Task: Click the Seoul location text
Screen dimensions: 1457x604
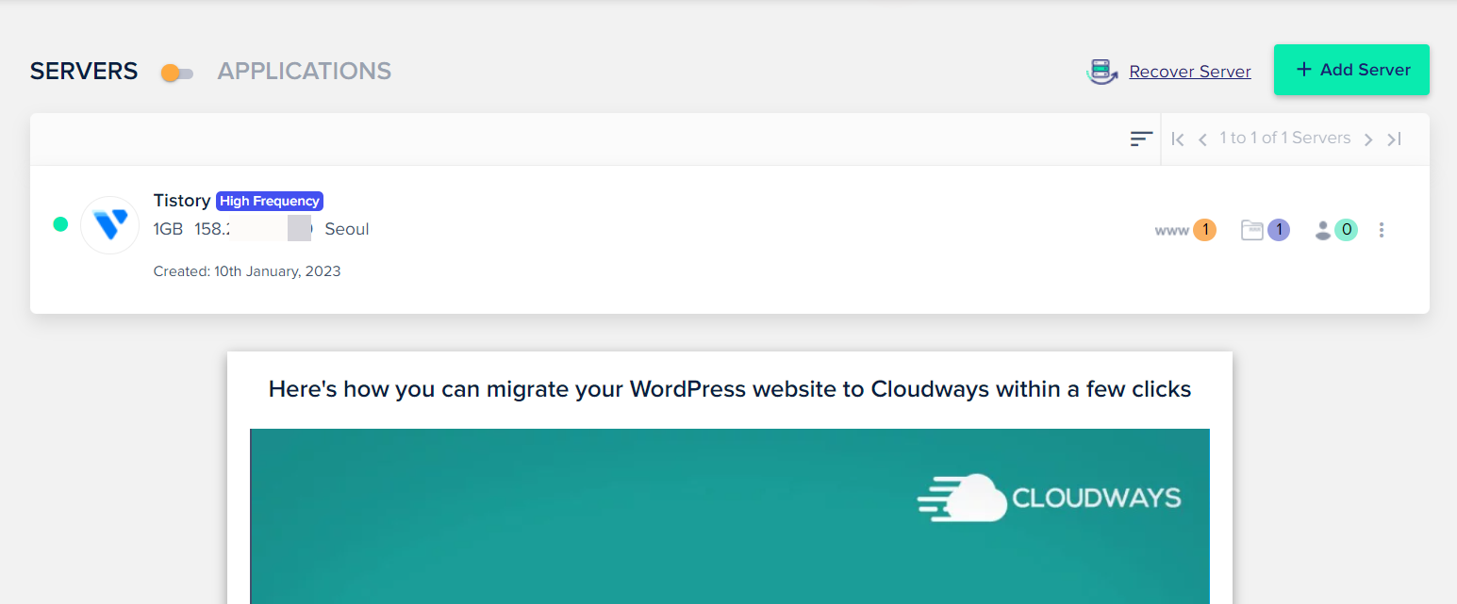Action: [347, 229]
